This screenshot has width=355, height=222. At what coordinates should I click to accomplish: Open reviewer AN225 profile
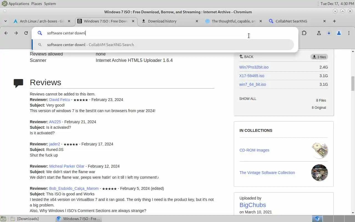[x=55, y=122]
